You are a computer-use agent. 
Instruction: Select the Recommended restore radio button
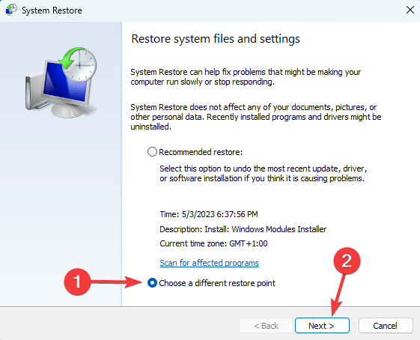click(152, 152)
